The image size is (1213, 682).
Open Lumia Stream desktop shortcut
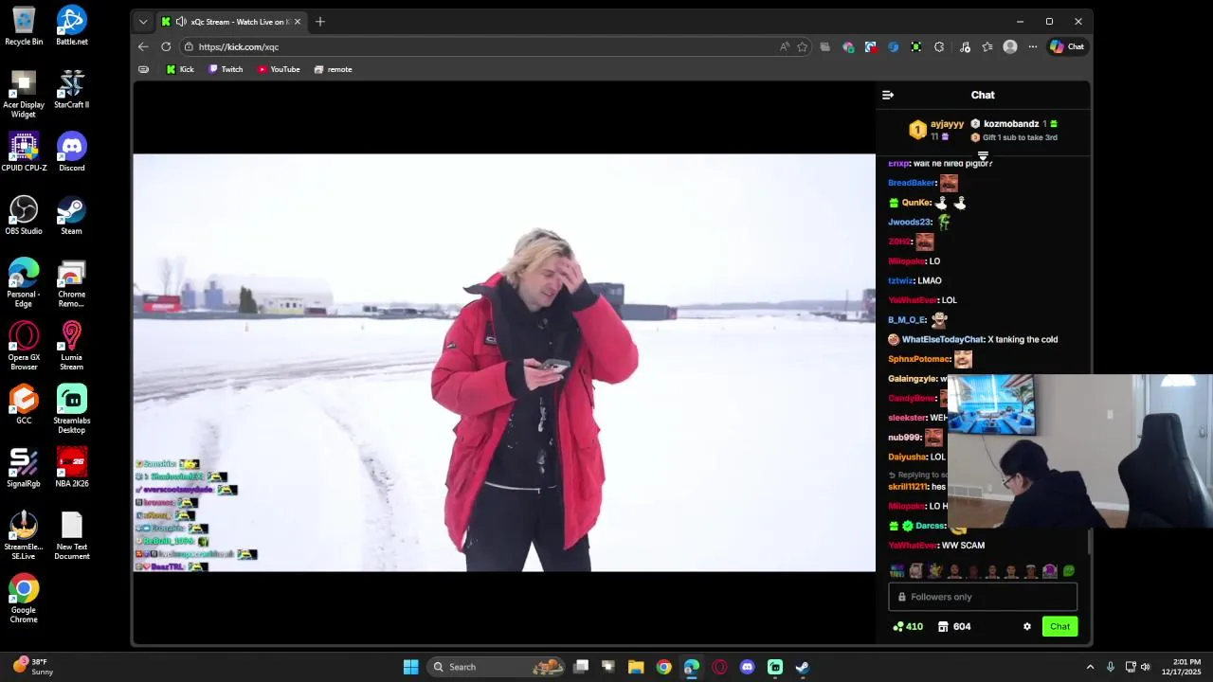[72, 346]
